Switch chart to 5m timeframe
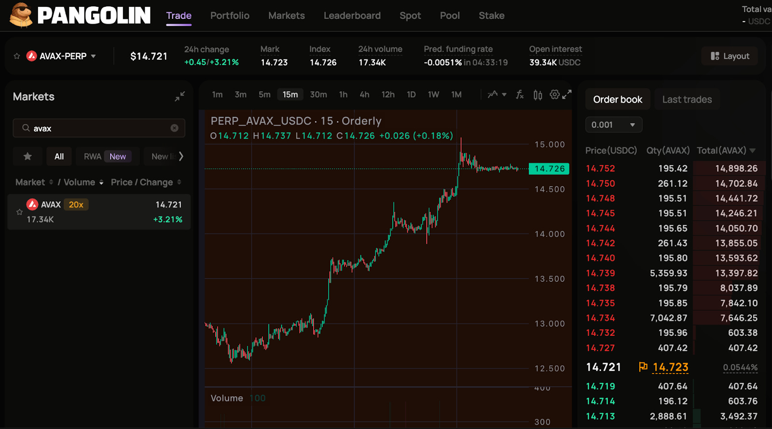The width and height of the screenshot is (772, 429). click(x=264, y=95)
